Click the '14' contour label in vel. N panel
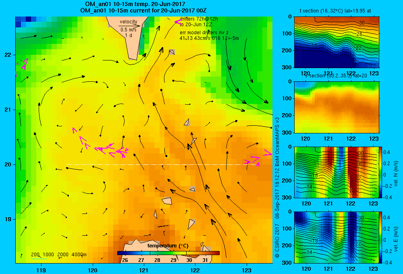This screenshot has width=403, height=274. (309, 187)
